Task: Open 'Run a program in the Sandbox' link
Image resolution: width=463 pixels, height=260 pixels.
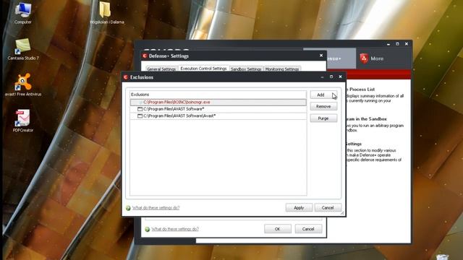Action: tap(367, 119)
